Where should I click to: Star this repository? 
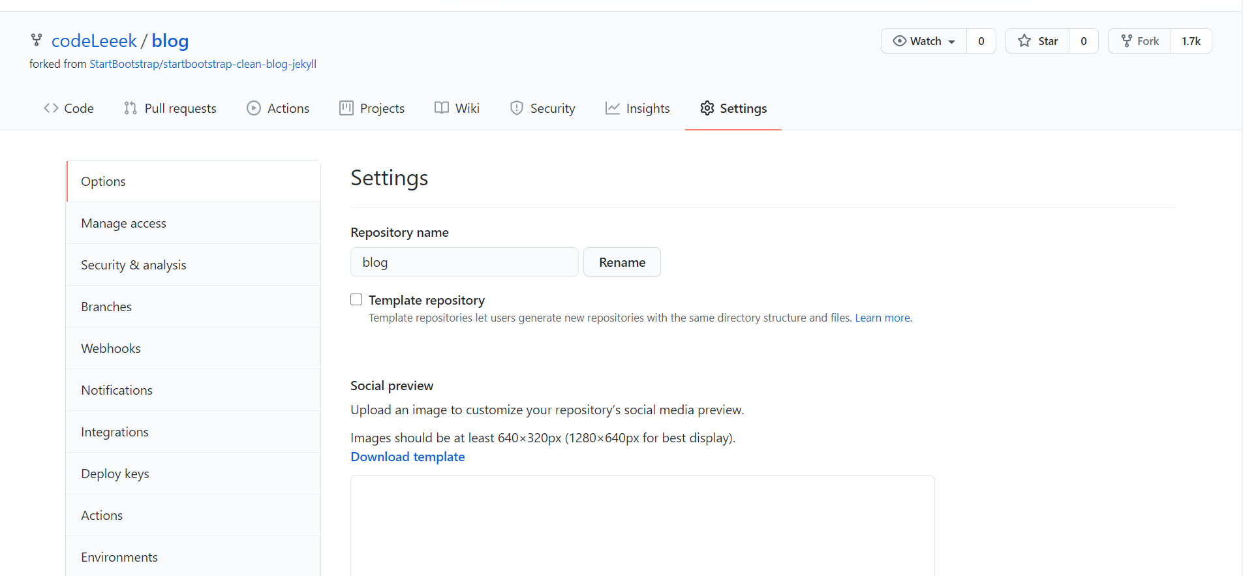[x=1037, y=41]
